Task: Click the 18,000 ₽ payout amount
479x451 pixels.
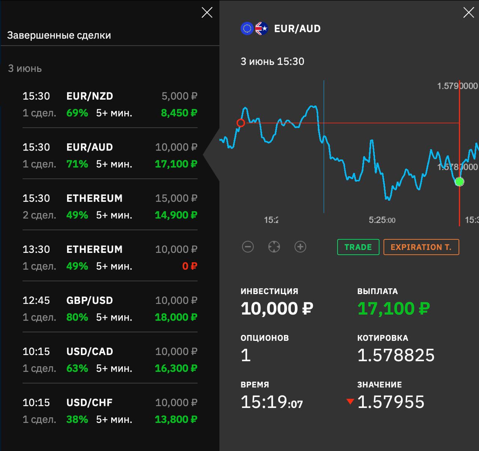Action: (x=176, y=317)
